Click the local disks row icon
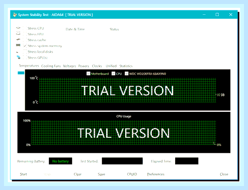Image resolution: width=248 pixels, height=190 pixels. [18, 52]
